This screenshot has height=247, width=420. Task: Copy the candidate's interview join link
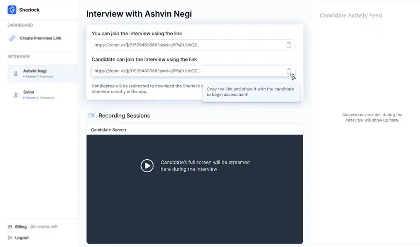tap(289, 71)
